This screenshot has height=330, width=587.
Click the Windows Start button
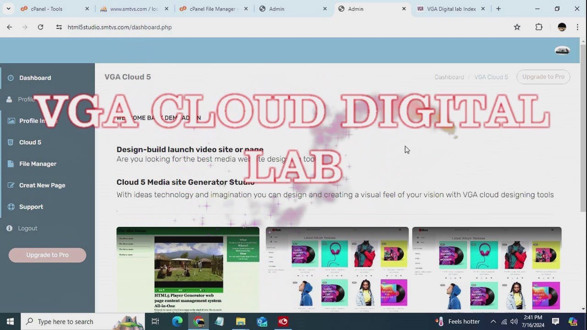coord(10,321)
